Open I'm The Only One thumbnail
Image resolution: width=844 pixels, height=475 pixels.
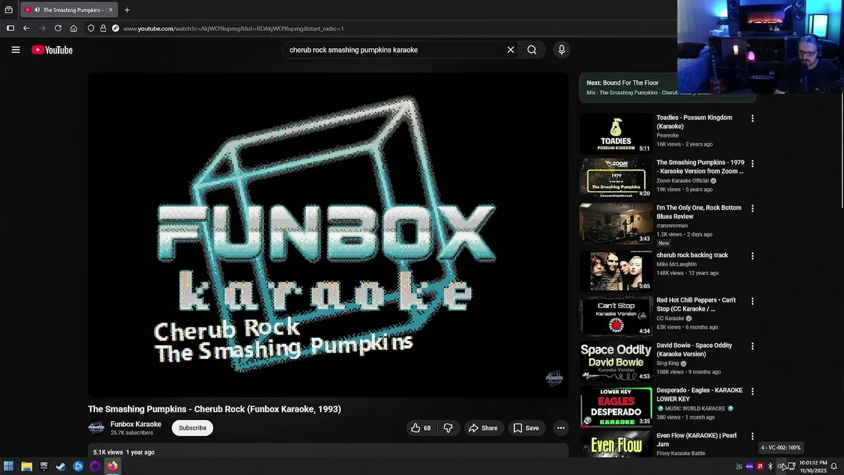coord(616,224)
